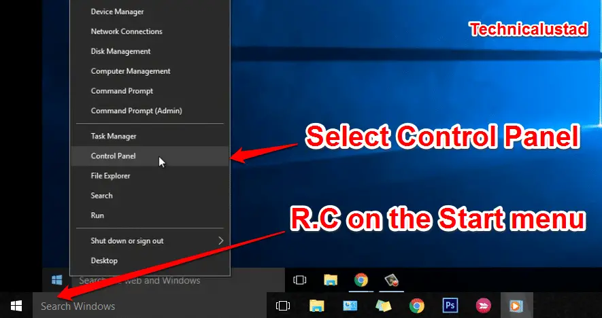Click the Desktop menu entry
Viewport: 602px width, 318px height.
pyautogui.click(x=104, y=260)
